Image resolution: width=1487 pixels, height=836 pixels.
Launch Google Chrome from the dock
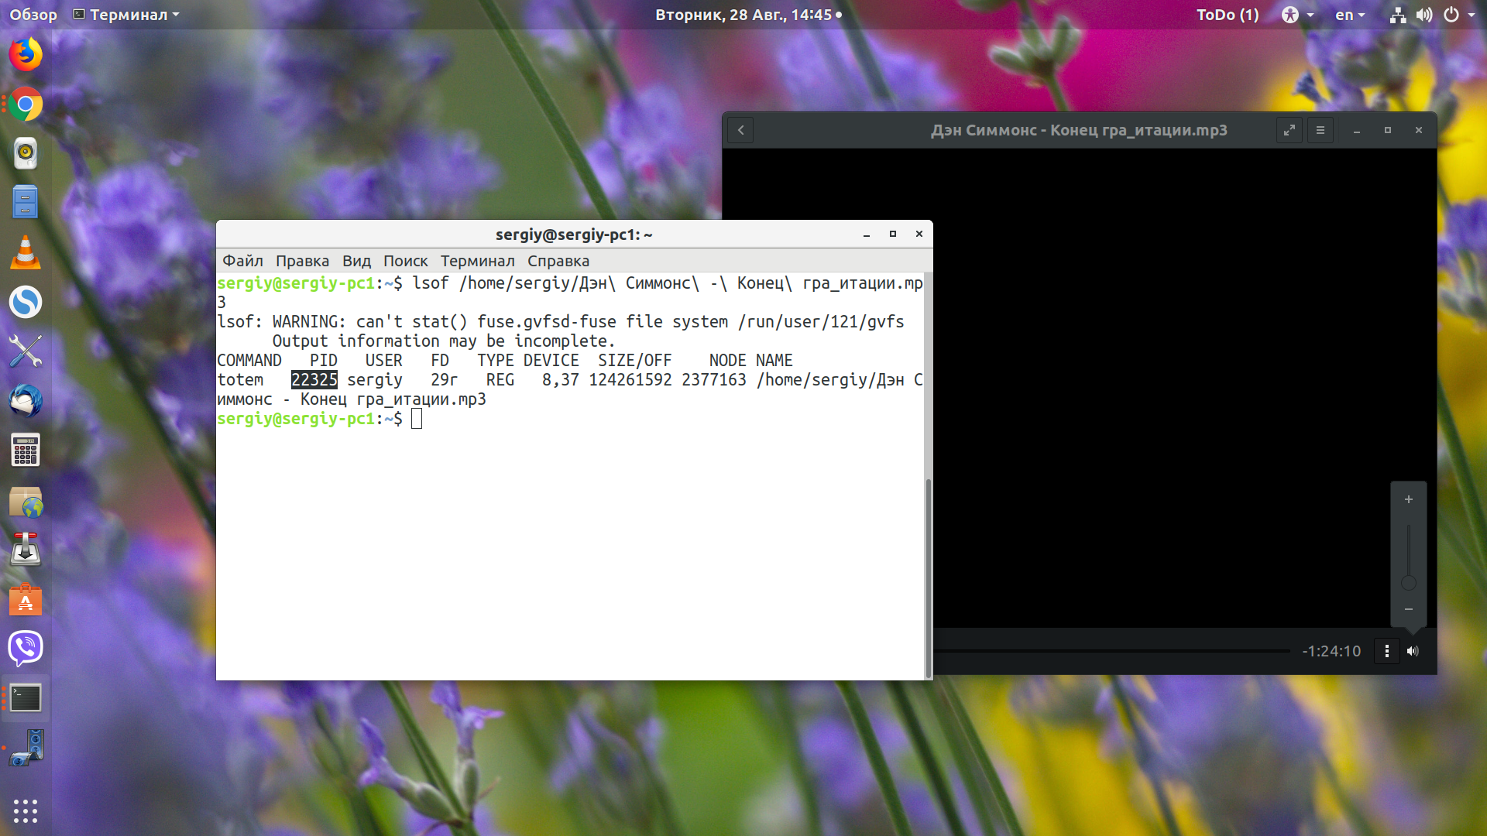(x=26, y=104)
